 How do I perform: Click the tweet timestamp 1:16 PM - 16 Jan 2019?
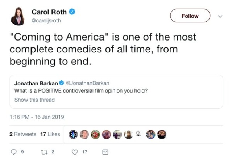pyautogui.click(x=37, y=117)
